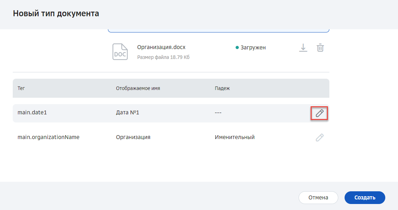Click the Новый тип документа title

56,13
